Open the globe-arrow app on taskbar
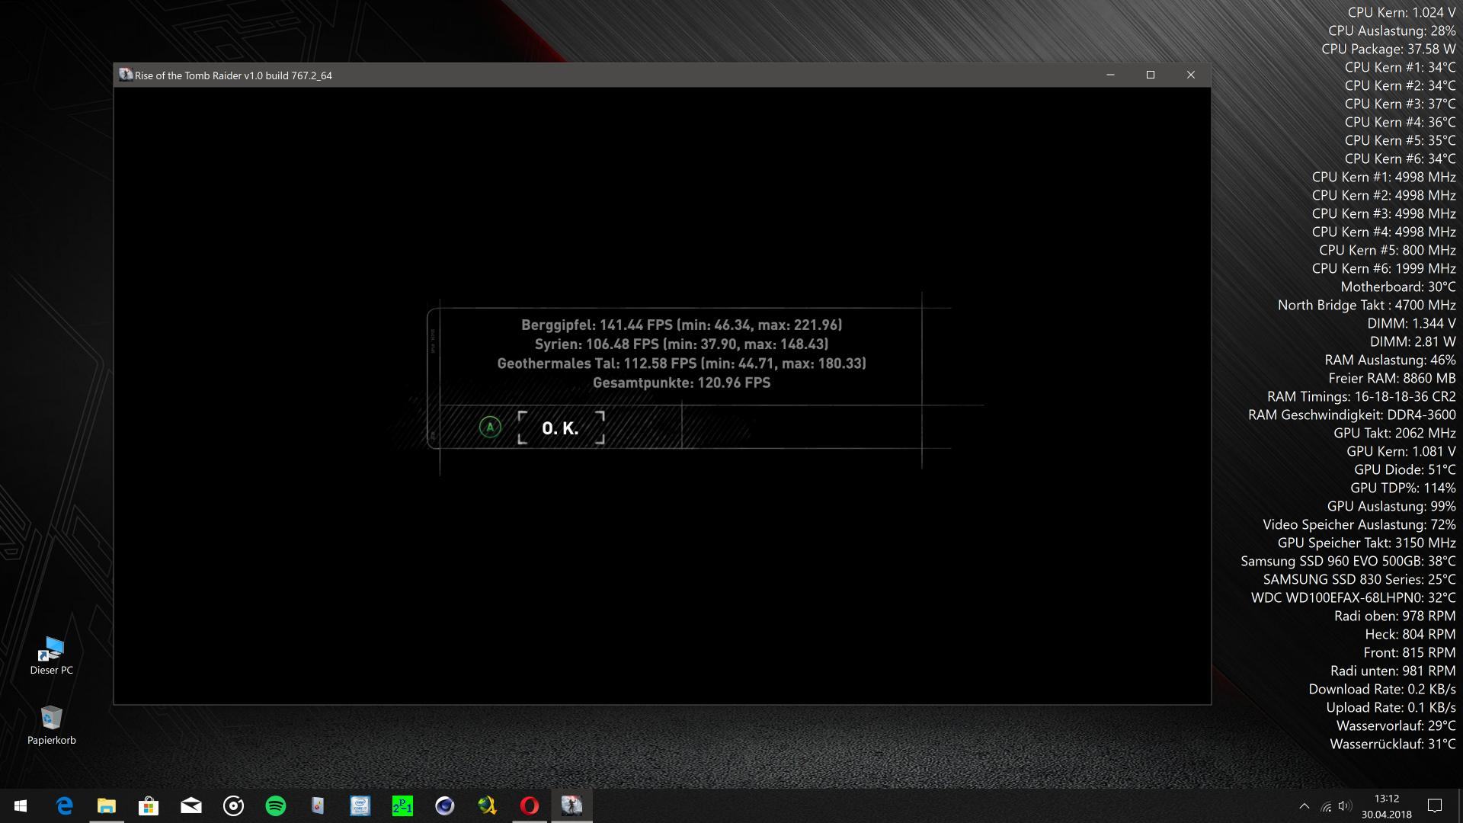 [487, 805]
